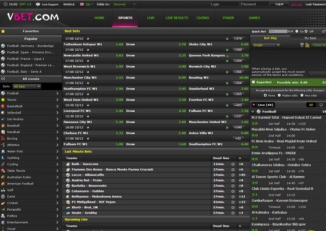Click the Live Support chat bubble icon

[x=38, y=4]
